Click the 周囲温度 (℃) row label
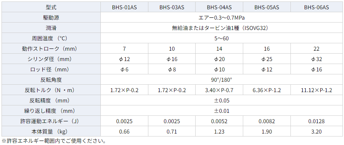The image size is (344, 145). tap(51, 38)
